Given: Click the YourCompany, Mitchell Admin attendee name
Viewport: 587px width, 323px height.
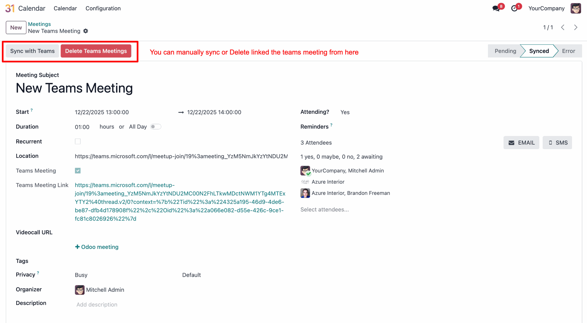Looking at the screenshot, I should click(x=348, y=171).
